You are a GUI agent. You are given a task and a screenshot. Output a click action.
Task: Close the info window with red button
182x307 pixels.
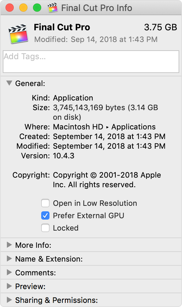[x=10, y=8]
